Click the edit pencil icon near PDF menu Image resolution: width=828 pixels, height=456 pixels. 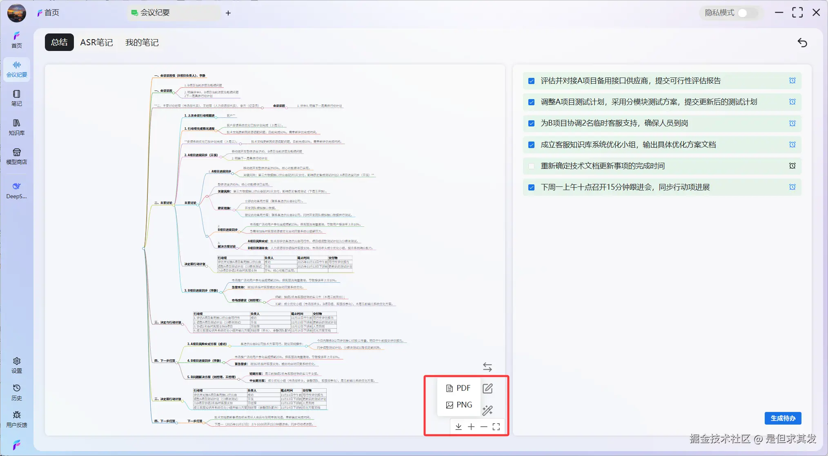[487, 388]
